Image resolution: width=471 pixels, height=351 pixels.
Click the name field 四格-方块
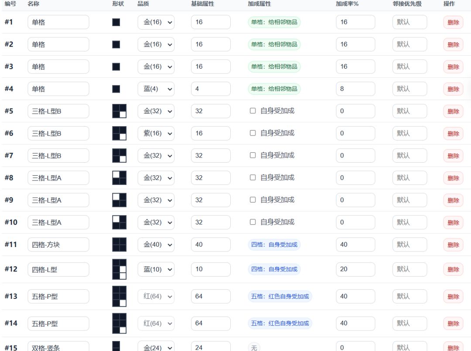58,245
